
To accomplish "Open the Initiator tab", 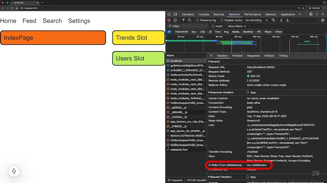I will pos(269,56).
